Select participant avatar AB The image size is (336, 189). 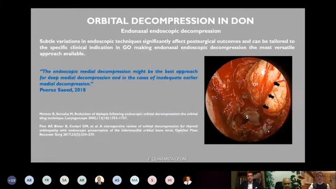click(x=29, y=181)
